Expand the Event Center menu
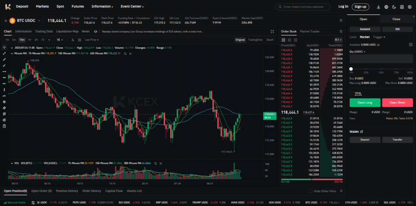 (x=132, y=6)
